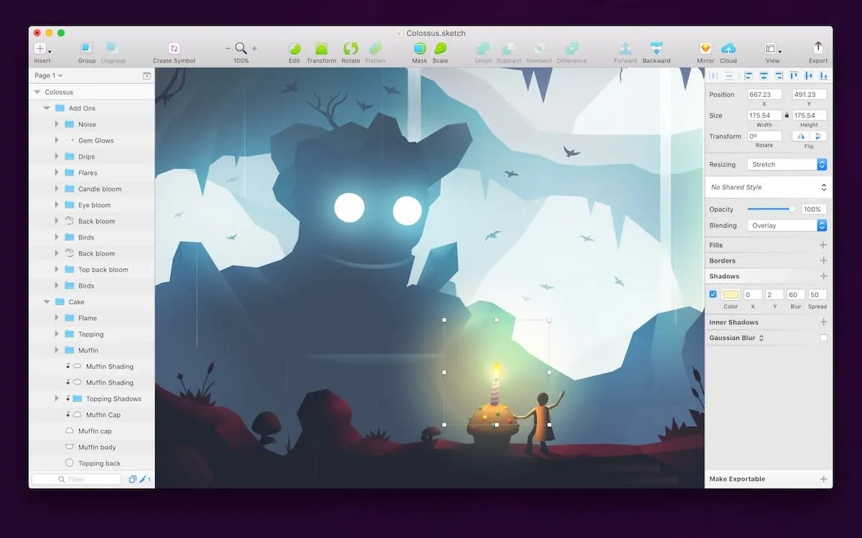
Task: Open the Blending mode dropdown
Action: pyautogui.click(x=787, y=225)
